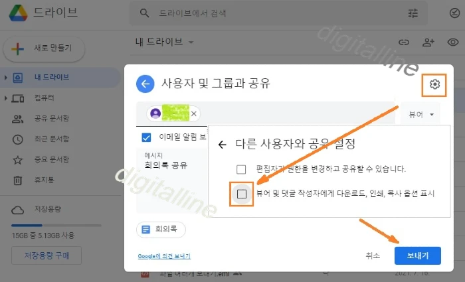Click Google에 의견 보내기 link
This screenshot has height=282, width=465.
click(x=164, y=256)
